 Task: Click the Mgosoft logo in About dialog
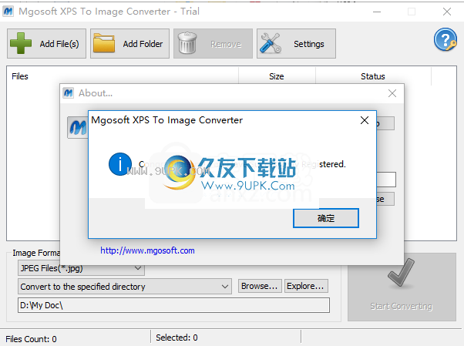[x=78, y=128]
